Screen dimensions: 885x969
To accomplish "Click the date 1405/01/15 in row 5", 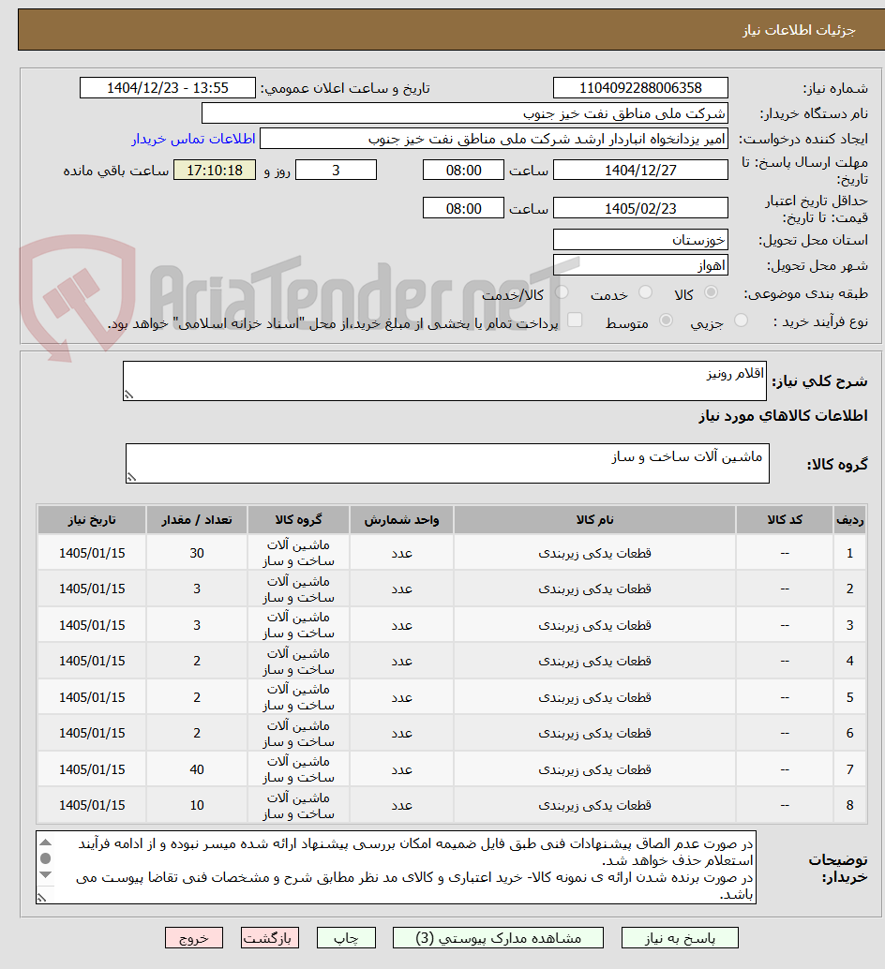I will (92, 697).
